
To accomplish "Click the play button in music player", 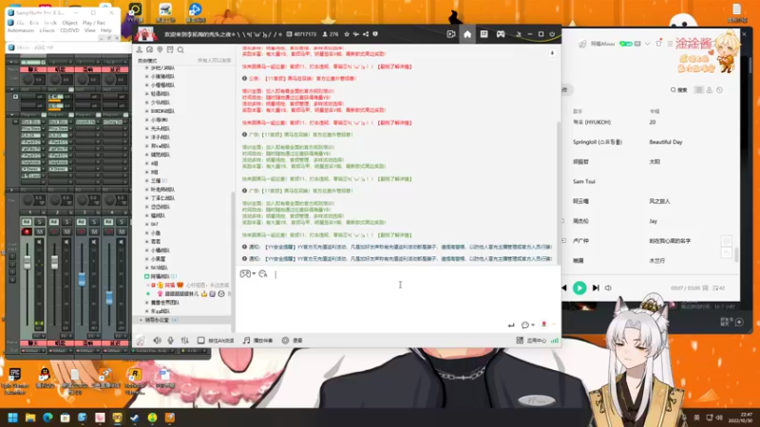I will point(579,288).
